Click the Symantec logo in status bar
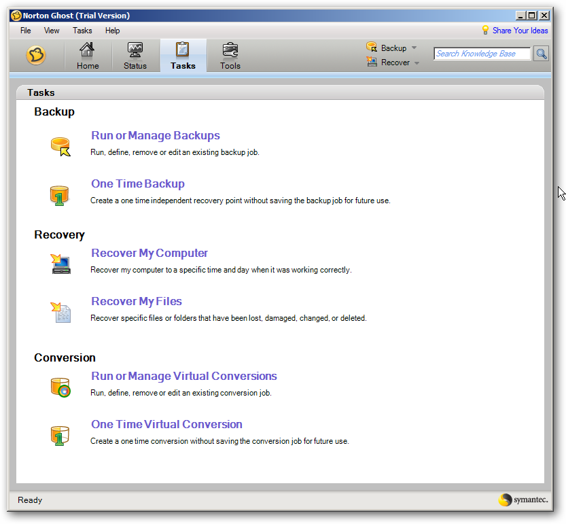 pos(523,500)
